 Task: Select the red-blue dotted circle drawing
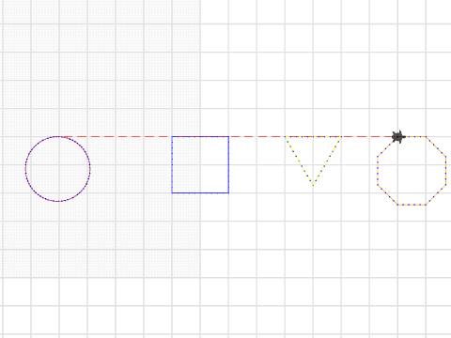(x=58, y=169)
